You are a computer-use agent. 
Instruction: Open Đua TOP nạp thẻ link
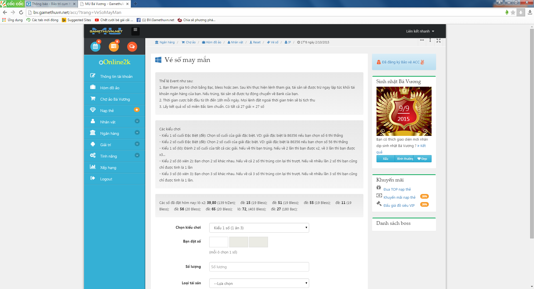397,189
